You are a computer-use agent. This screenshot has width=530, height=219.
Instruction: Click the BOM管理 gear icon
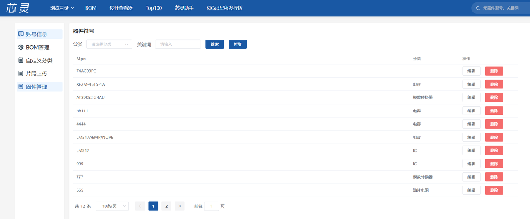coord(21,48)
